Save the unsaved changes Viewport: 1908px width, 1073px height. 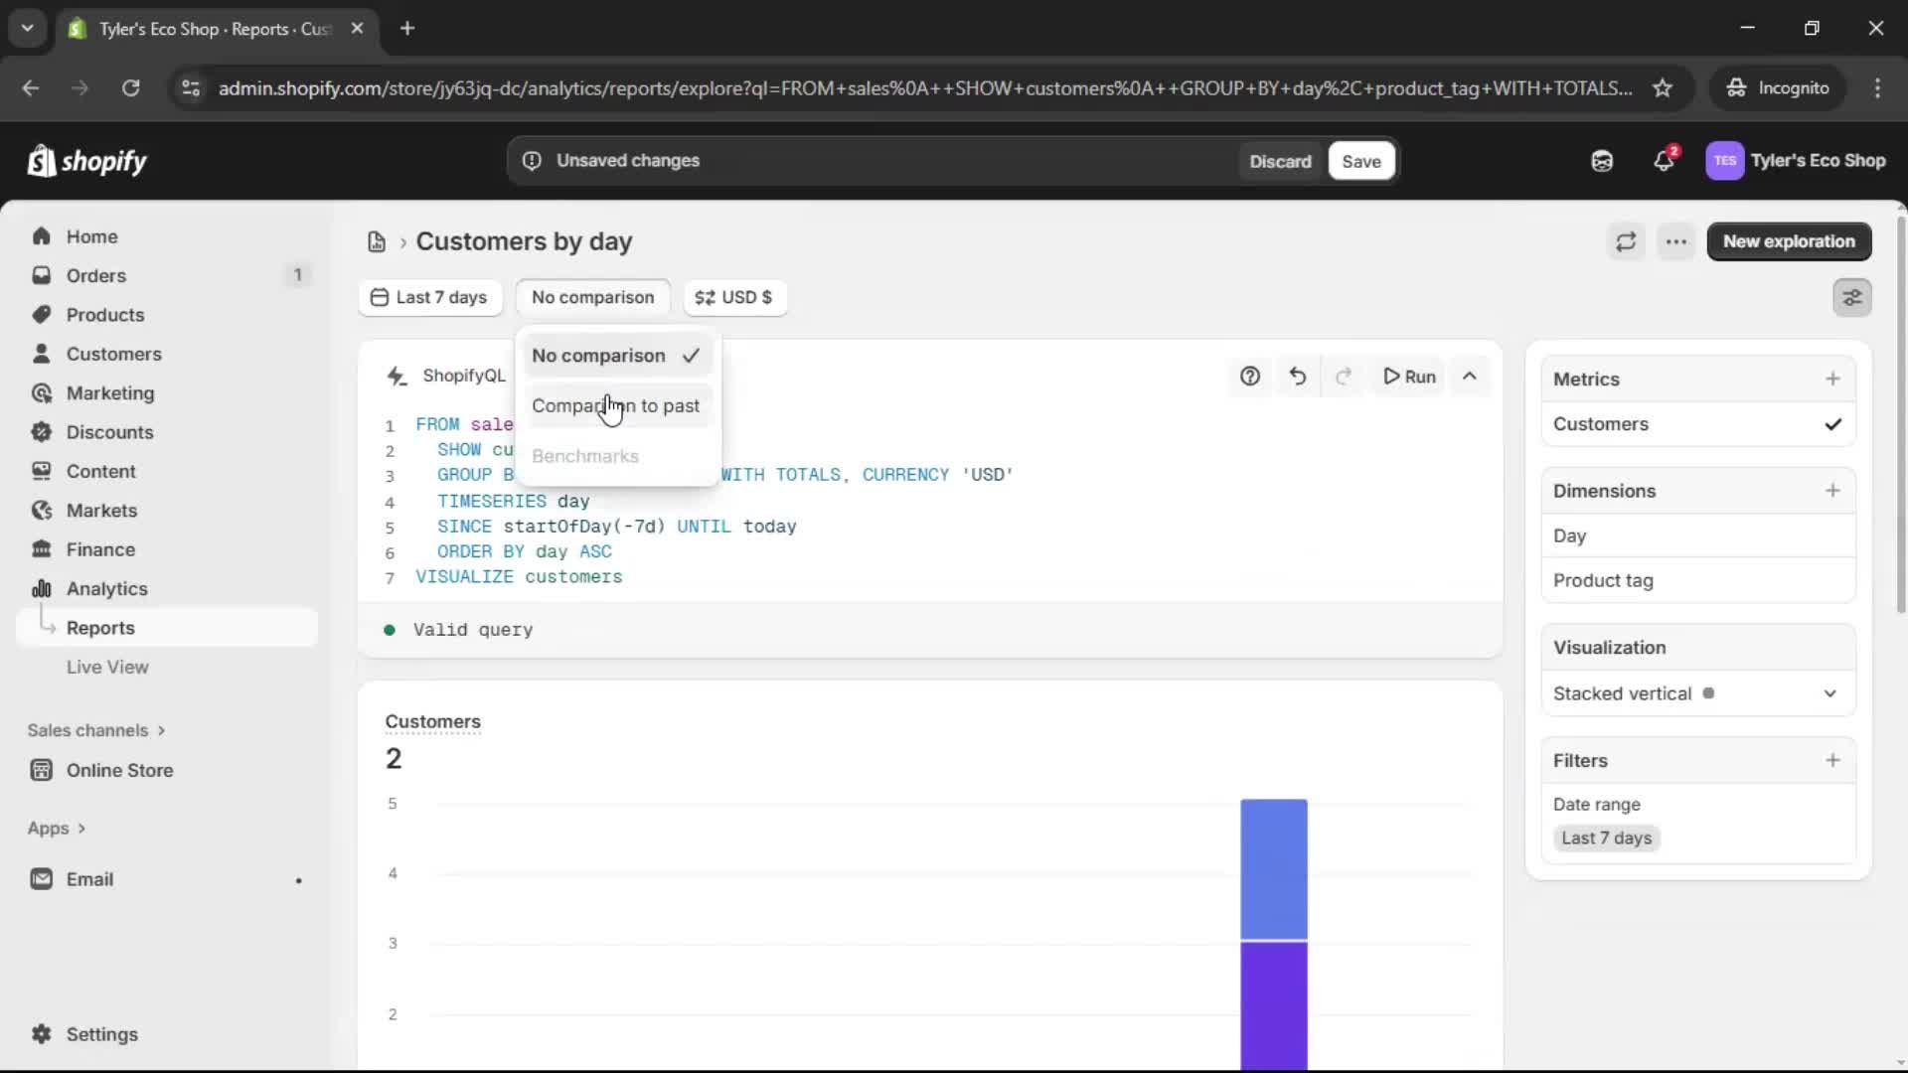point(1360,161)
